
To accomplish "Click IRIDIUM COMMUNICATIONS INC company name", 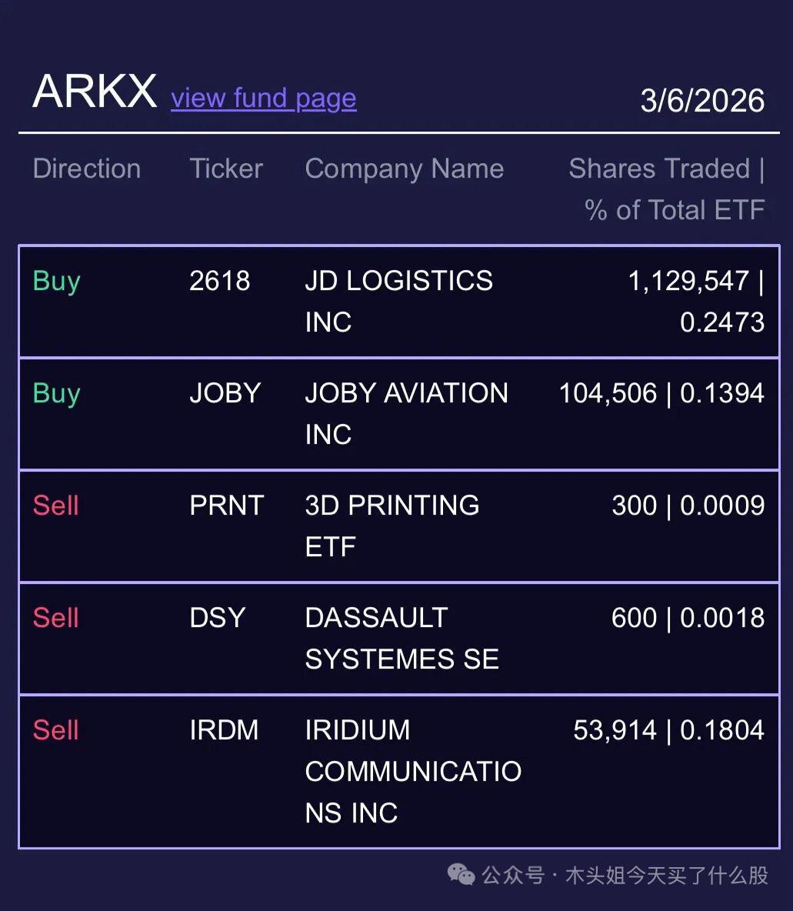I will [413, 771].
